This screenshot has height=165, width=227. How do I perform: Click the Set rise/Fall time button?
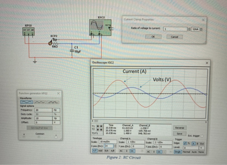[x=40, y=128]
